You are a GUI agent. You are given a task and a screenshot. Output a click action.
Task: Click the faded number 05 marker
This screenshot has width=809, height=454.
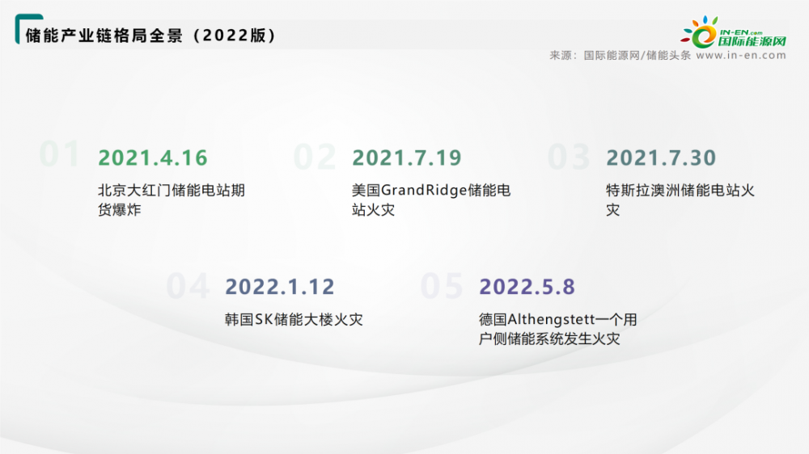tap(442, 287)
